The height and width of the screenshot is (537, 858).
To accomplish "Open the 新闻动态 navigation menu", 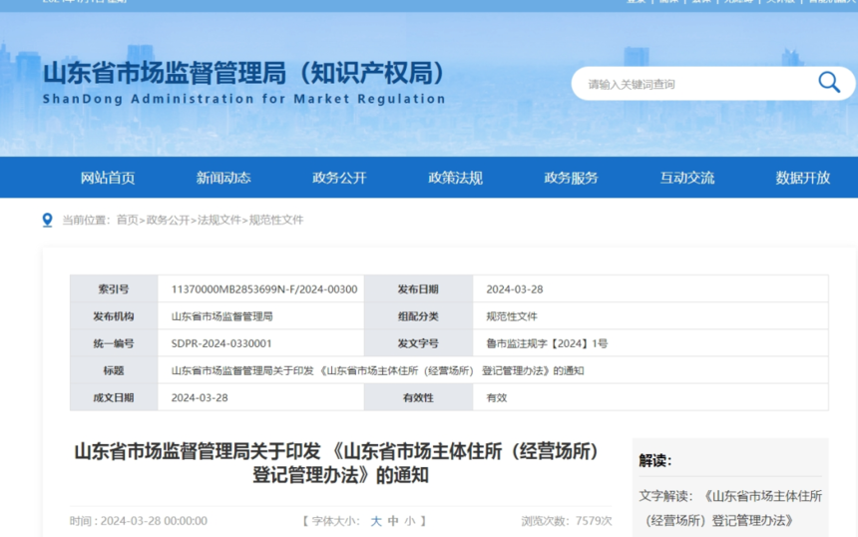I will 223,178.
